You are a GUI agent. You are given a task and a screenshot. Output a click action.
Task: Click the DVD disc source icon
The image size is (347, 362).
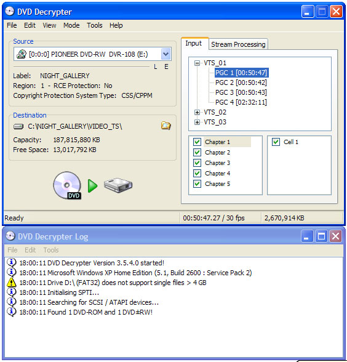67,185
